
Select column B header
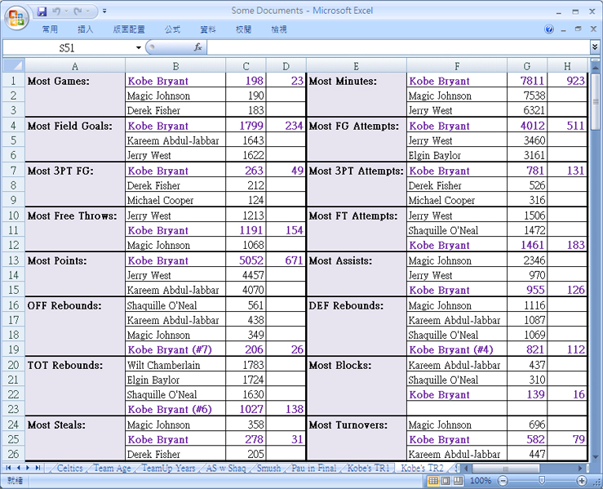point(175,66)
